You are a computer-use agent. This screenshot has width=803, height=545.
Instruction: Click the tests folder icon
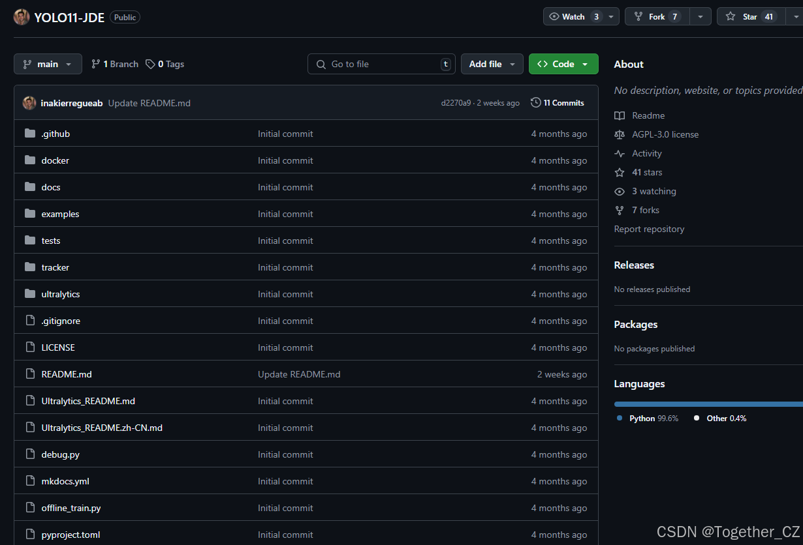pyautogui.click(x=29, y=241)
